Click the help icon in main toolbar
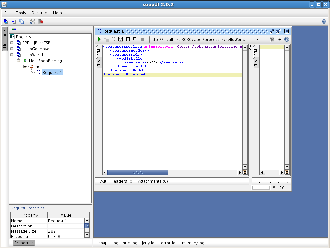This screenshot has height=248, width=330. (x=324, y=21)
